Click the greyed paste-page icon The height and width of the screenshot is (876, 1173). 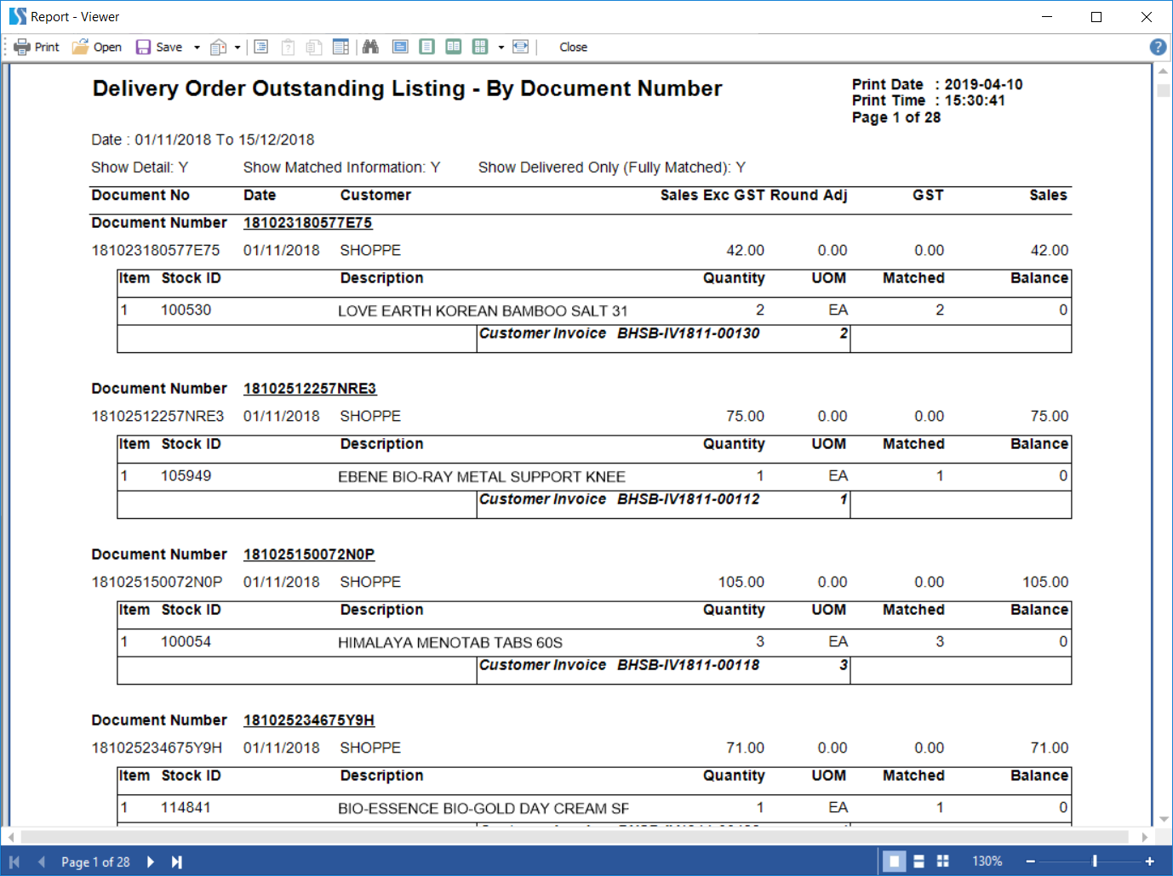(289, 47)
